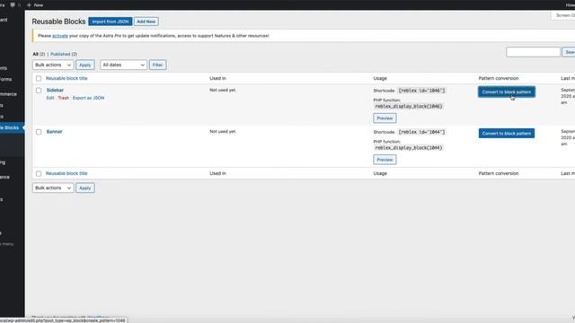The width and height of the screenshot is (575, 323).
Task: Toggle the select-all checkbox in table header
Action: click(39, 79)
